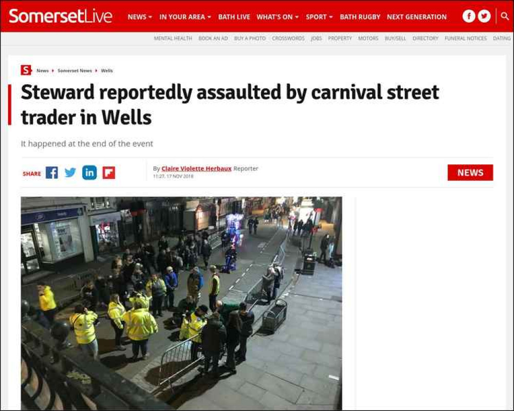This screenshot has height=411, width=514.
Task: Open the Funeral Notices link
Action: [x=466, y=39]
